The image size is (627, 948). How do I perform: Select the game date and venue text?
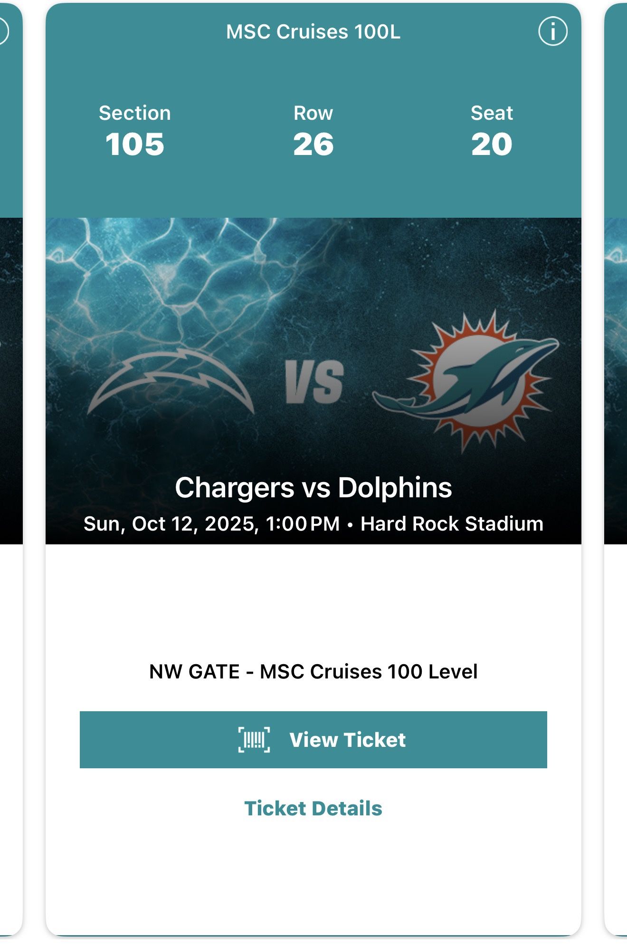click(x=313, y=523)
